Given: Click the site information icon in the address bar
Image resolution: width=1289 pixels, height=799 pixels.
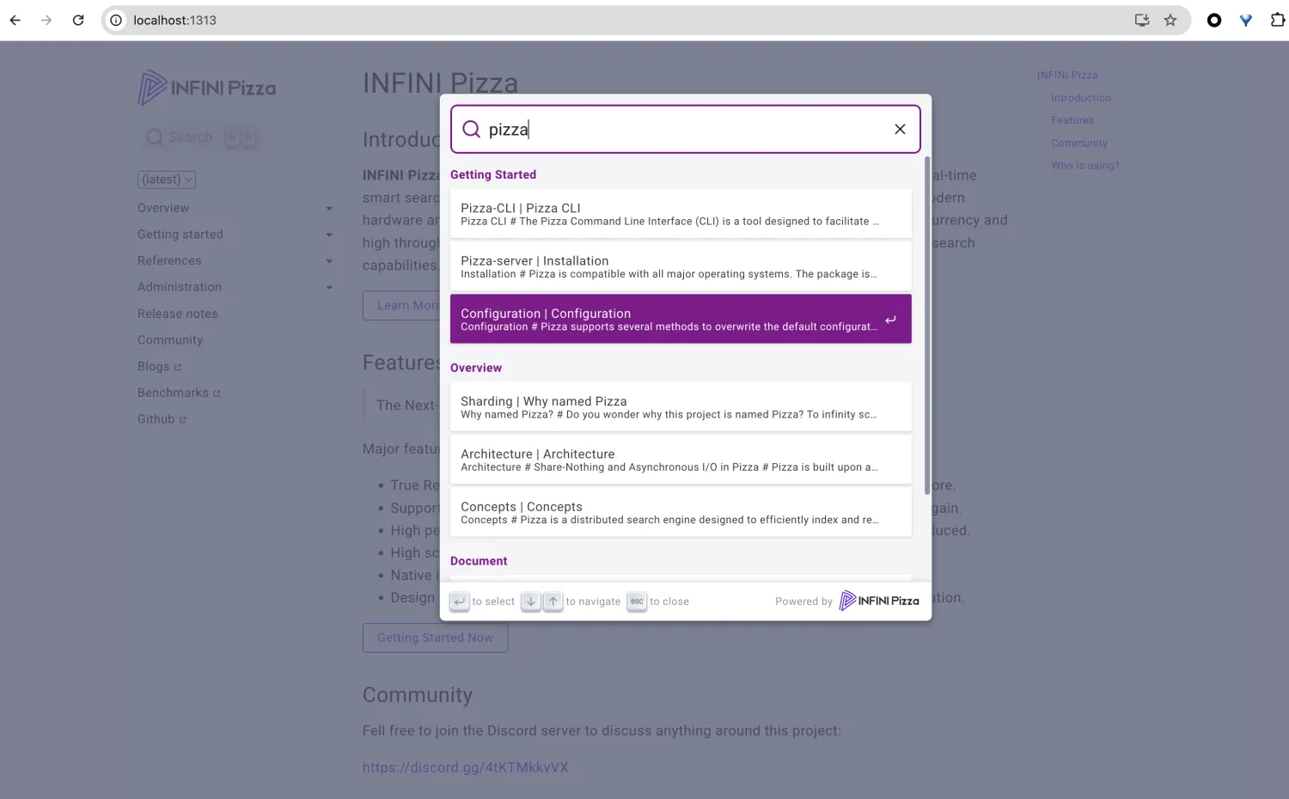Looking at the screenshot, I should pos(116,20).
